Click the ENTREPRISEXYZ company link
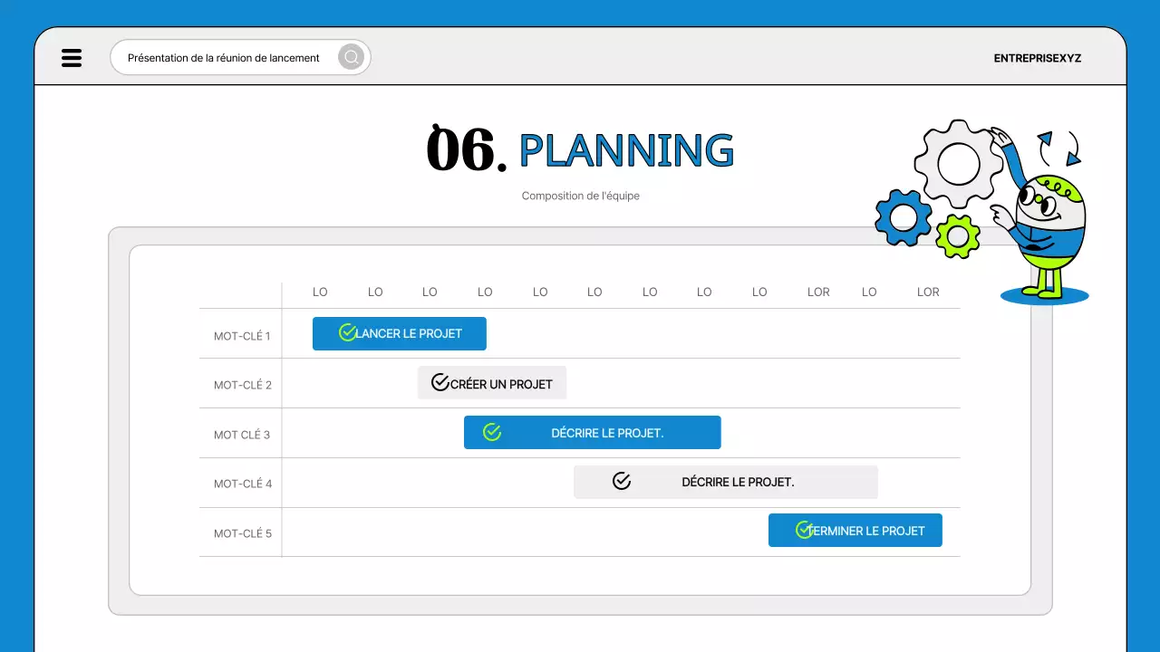This screenshot has height=652, width=1160. tap(1037, 58)
